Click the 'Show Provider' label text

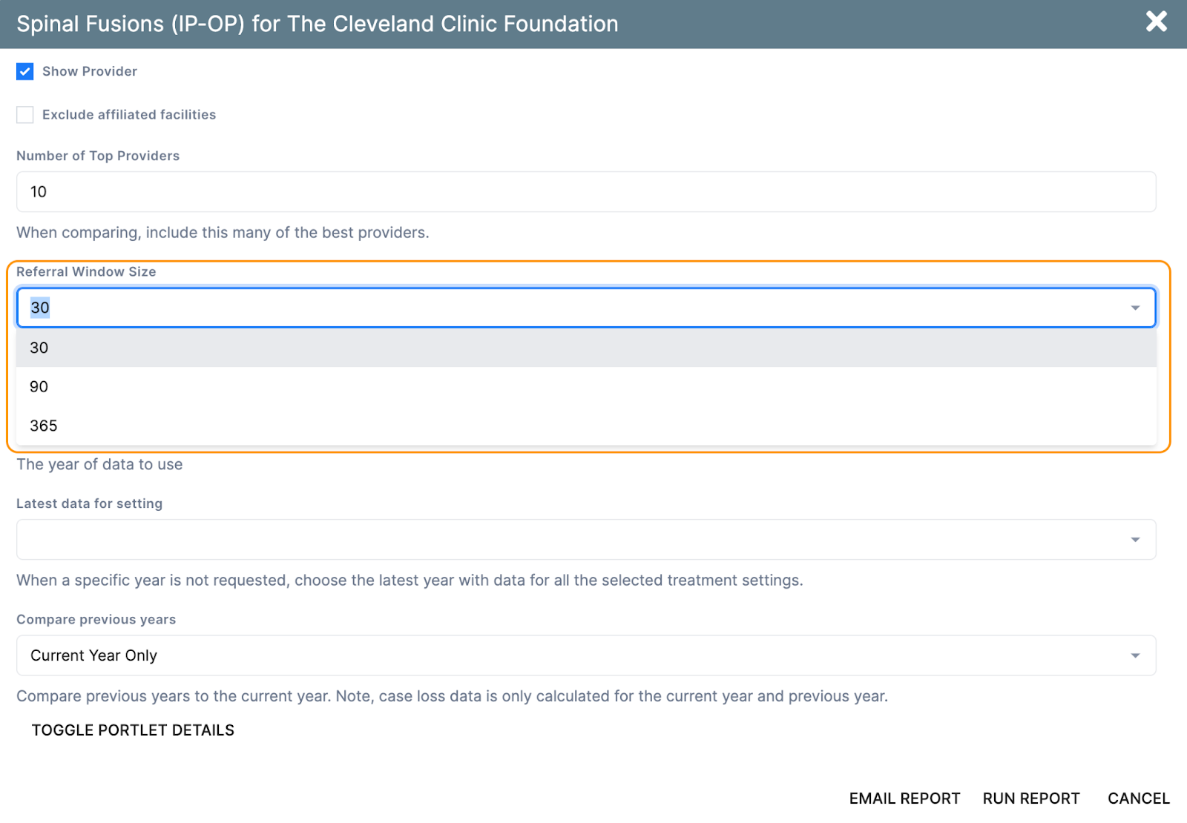coord(90,71)
